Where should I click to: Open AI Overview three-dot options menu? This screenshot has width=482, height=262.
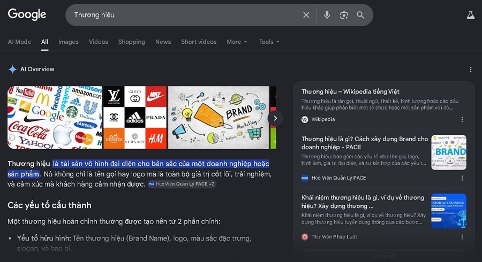point(470,70)
